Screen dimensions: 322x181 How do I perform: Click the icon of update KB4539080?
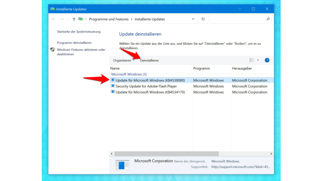point(113,80)
